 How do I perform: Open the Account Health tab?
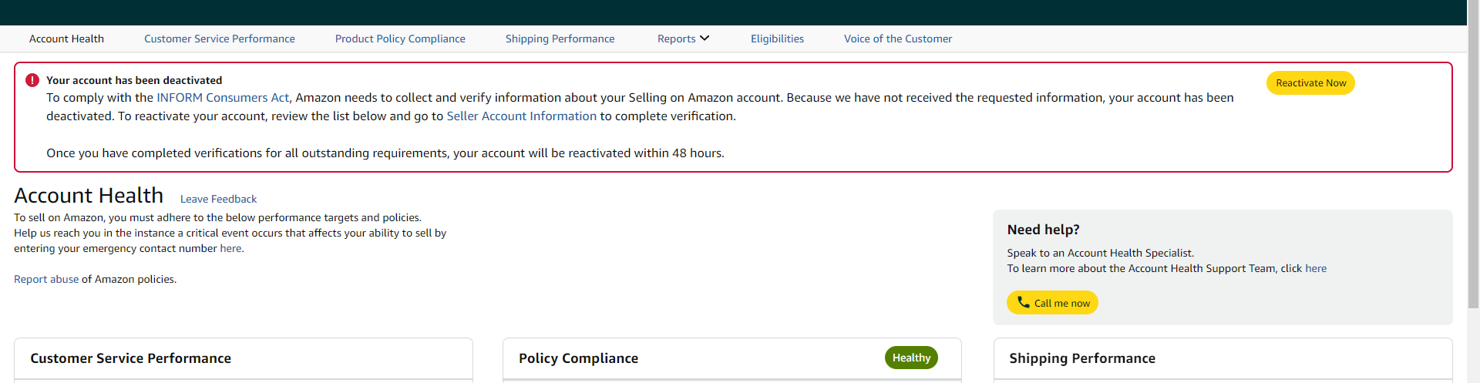(66, 39)
